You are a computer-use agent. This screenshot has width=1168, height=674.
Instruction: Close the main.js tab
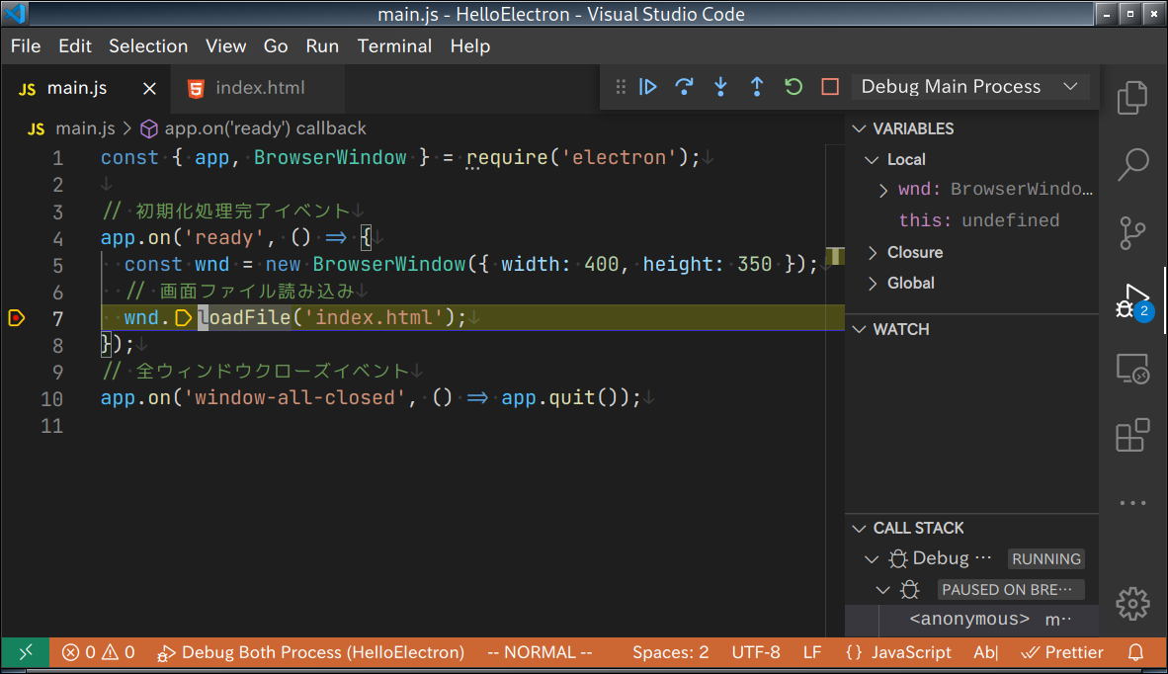coord(150,89)
